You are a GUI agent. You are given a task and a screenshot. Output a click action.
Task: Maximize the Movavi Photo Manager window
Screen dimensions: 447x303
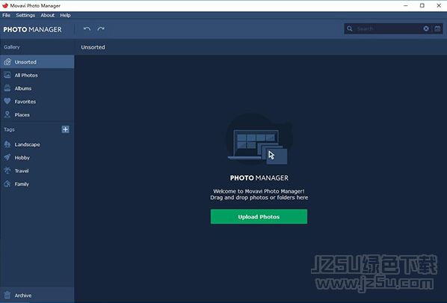point(422,5)
